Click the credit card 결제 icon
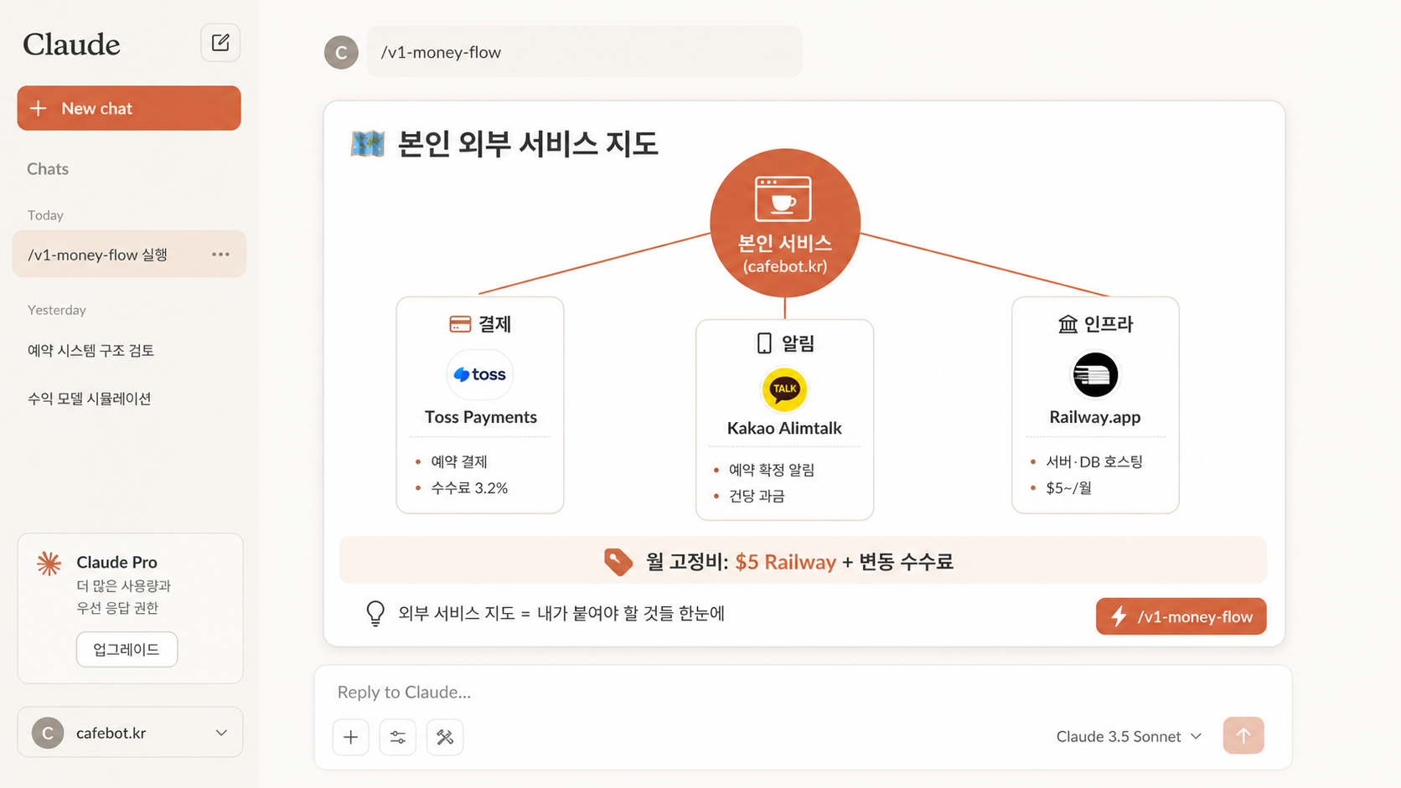Image resolution: width=1401 pixels, height=788 pixels. pos(460,324)
